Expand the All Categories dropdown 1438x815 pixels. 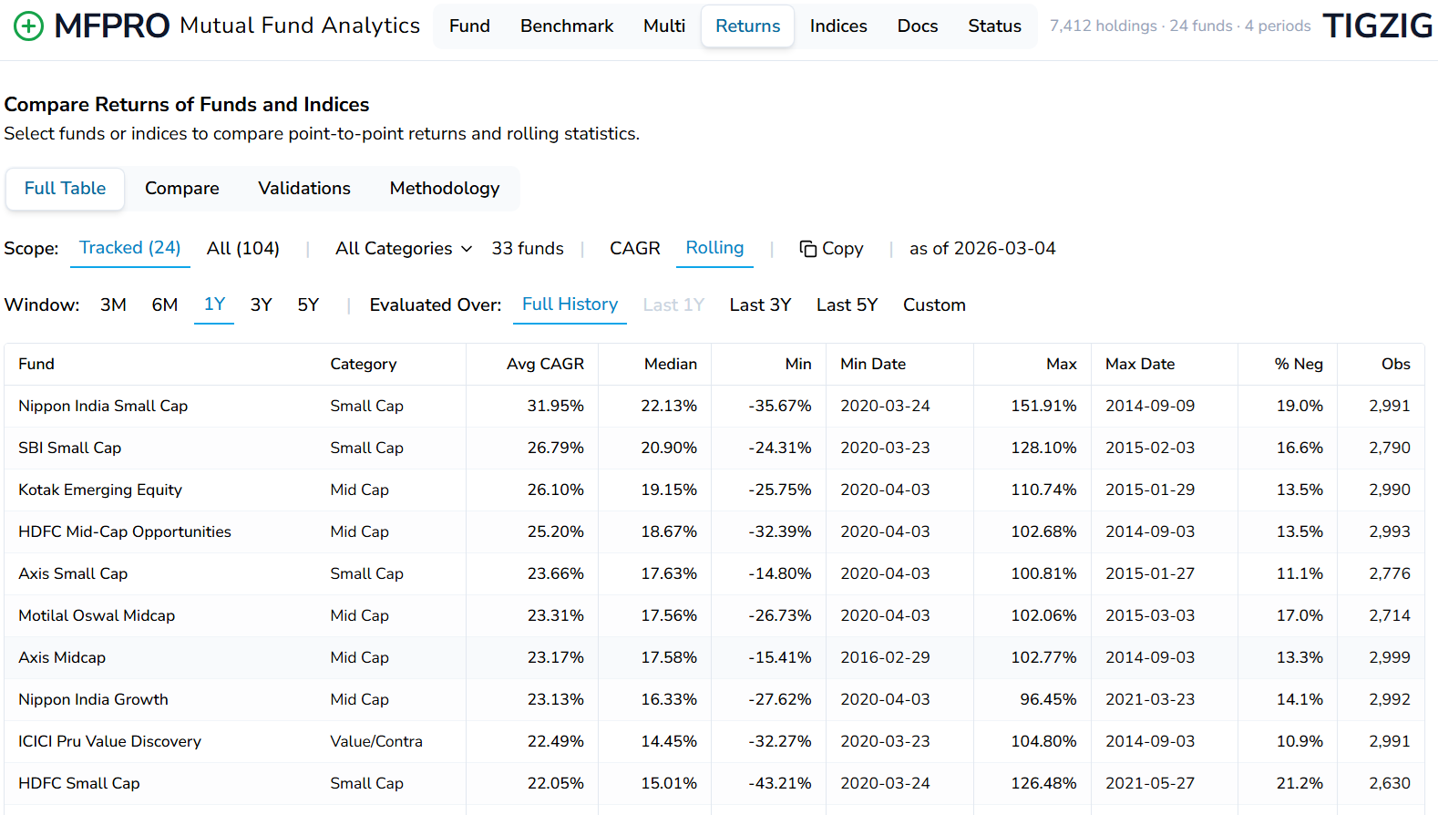404,249
